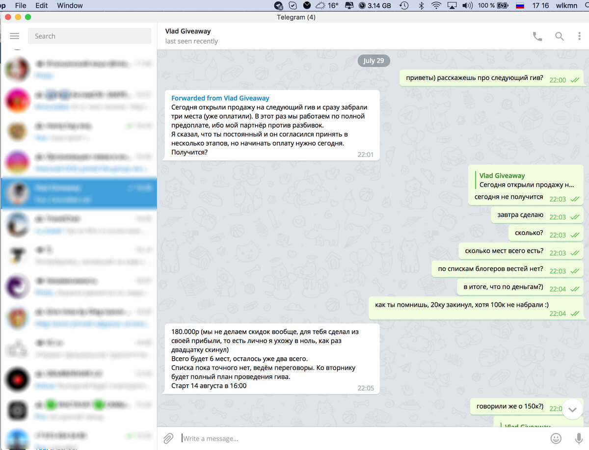This screenshot has width=589, height=450.
Task: Click the wlkmn user name in menu bar
Action: click(567, 5)
